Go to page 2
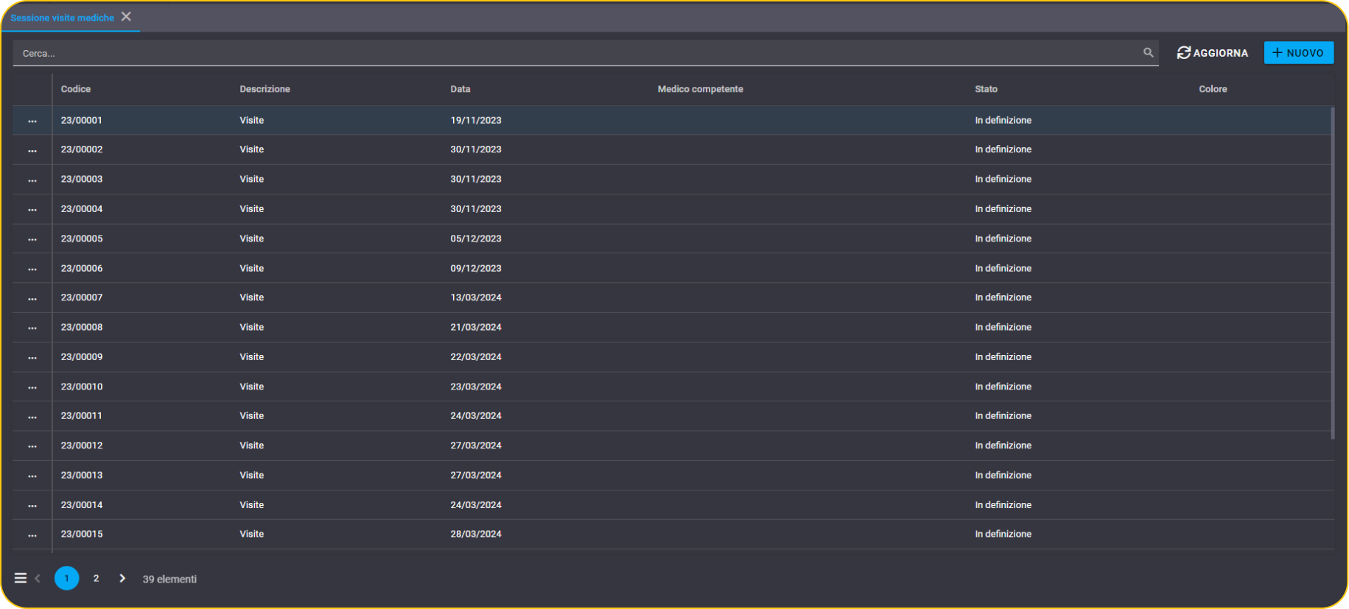The height and width of the screenshot is (609, 1349). coord(96,578)
